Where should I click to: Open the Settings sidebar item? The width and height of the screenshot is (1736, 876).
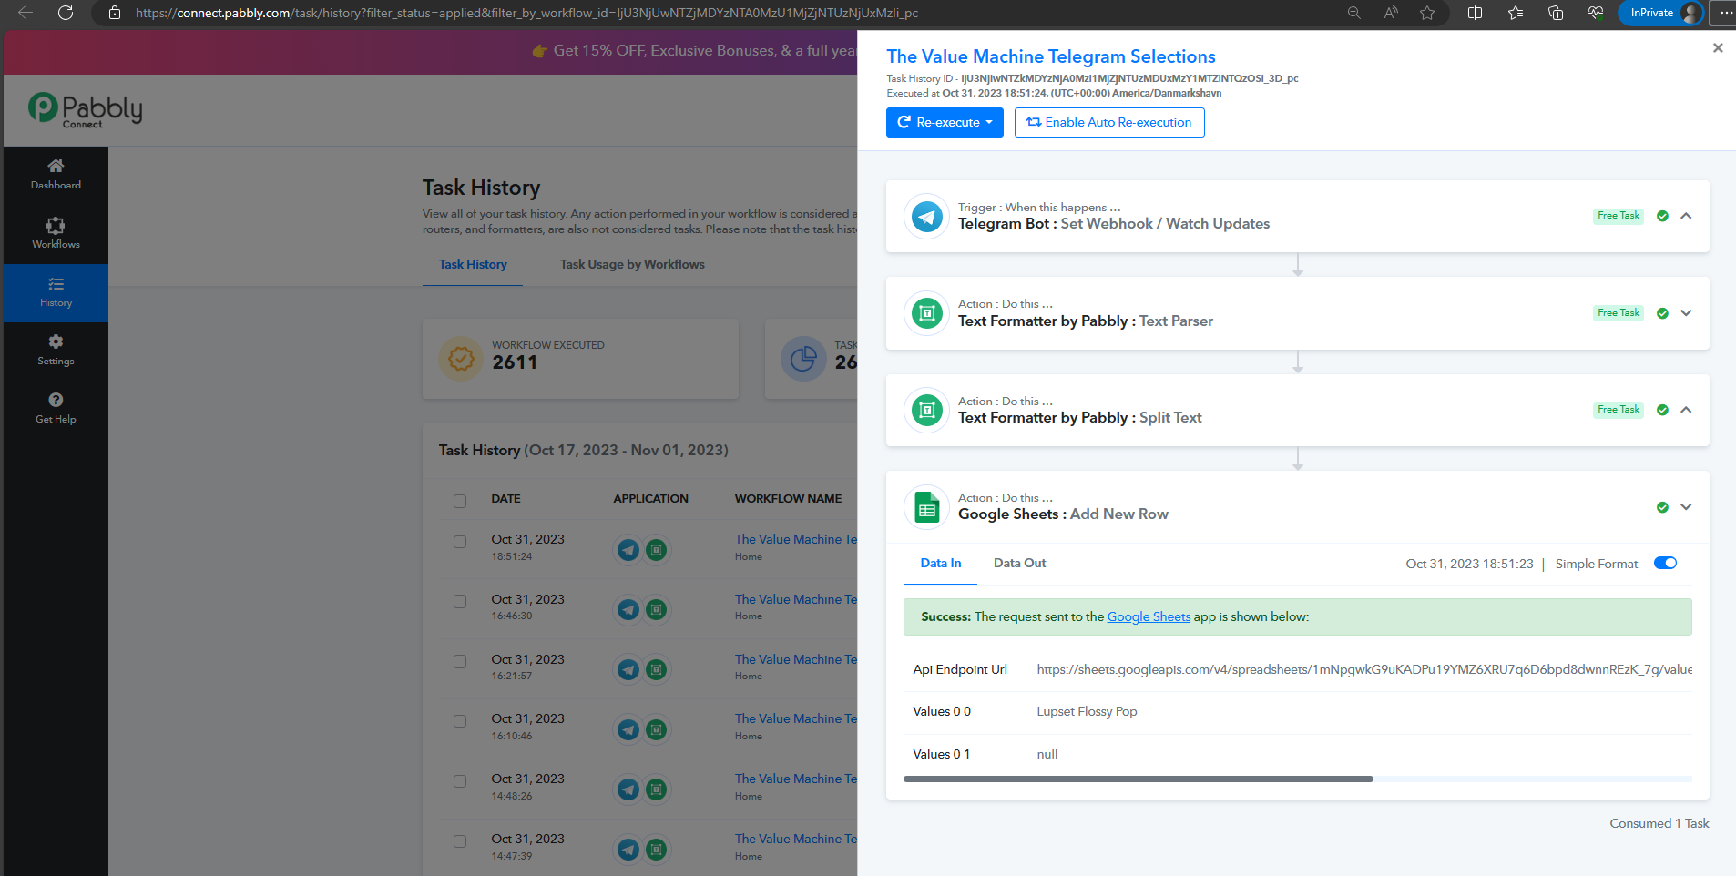click(x=56, y=351)
